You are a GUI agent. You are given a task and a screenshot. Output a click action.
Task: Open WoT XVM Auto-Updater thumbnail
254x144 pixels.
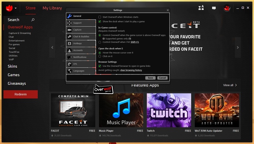[217, 110]
